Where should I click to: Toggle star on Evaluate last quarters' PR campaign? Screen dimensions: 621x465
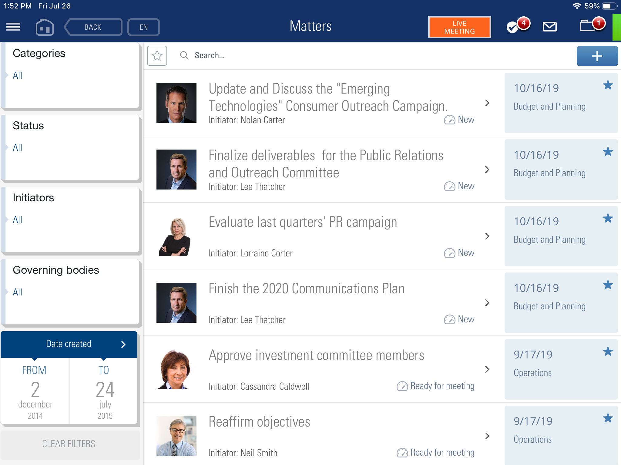[608, 219]
